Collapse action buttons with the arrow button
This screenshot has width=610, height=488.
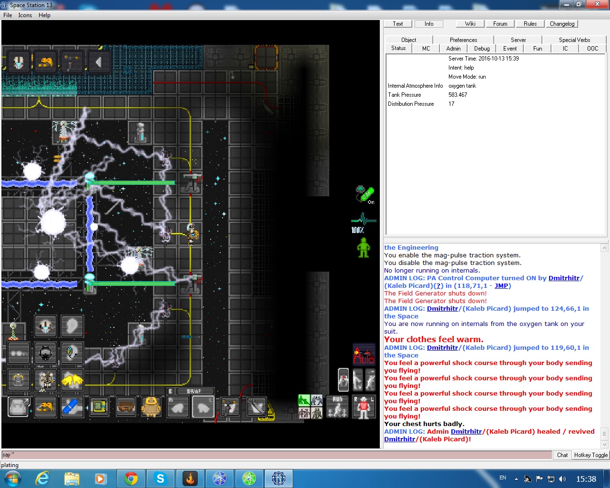(x=99, y=62)
